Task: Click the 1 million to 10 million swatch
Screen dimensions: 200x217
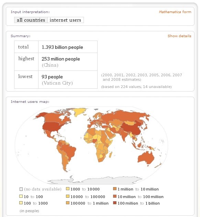Action: 115,189
